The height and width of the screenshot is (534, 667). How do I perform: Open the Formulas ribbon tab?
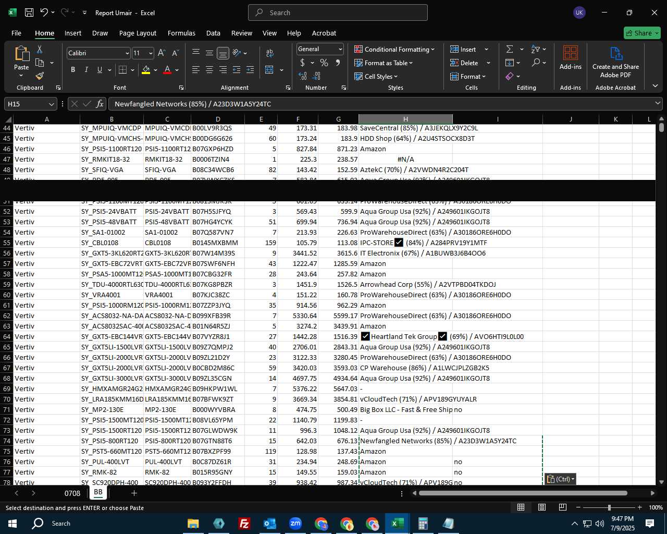181,33
